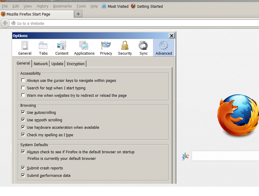This screenshot has width=259, height=196.
Task: Uncheck Submit performance data
Action: 23,175
